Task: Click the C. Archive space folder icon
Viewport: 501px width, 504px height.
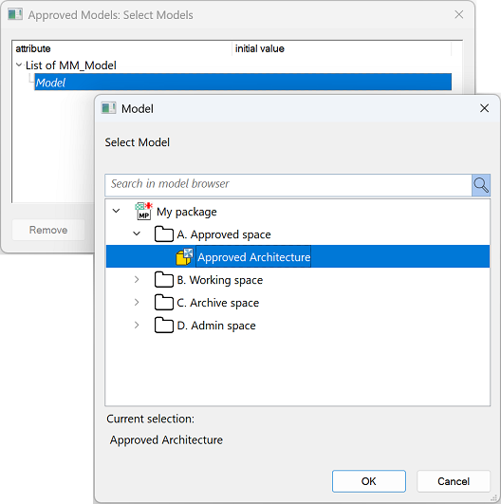Action: (x=164, y=303)
